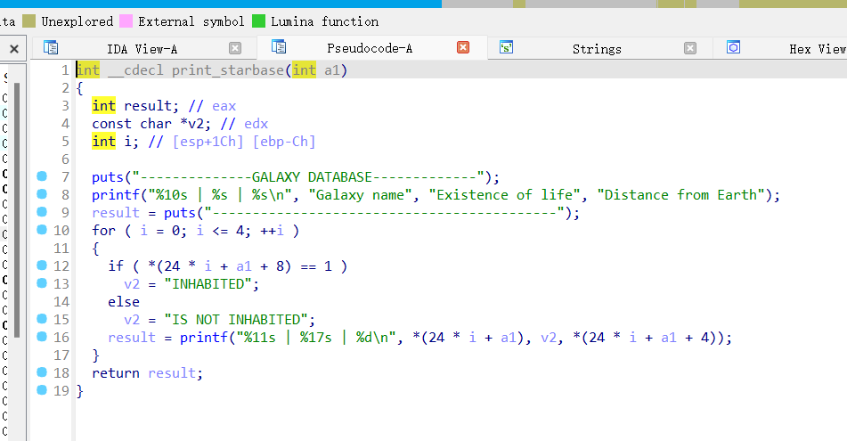
Task: Click the "%11s | %17s | %d\n" format string
Action: 319,338
